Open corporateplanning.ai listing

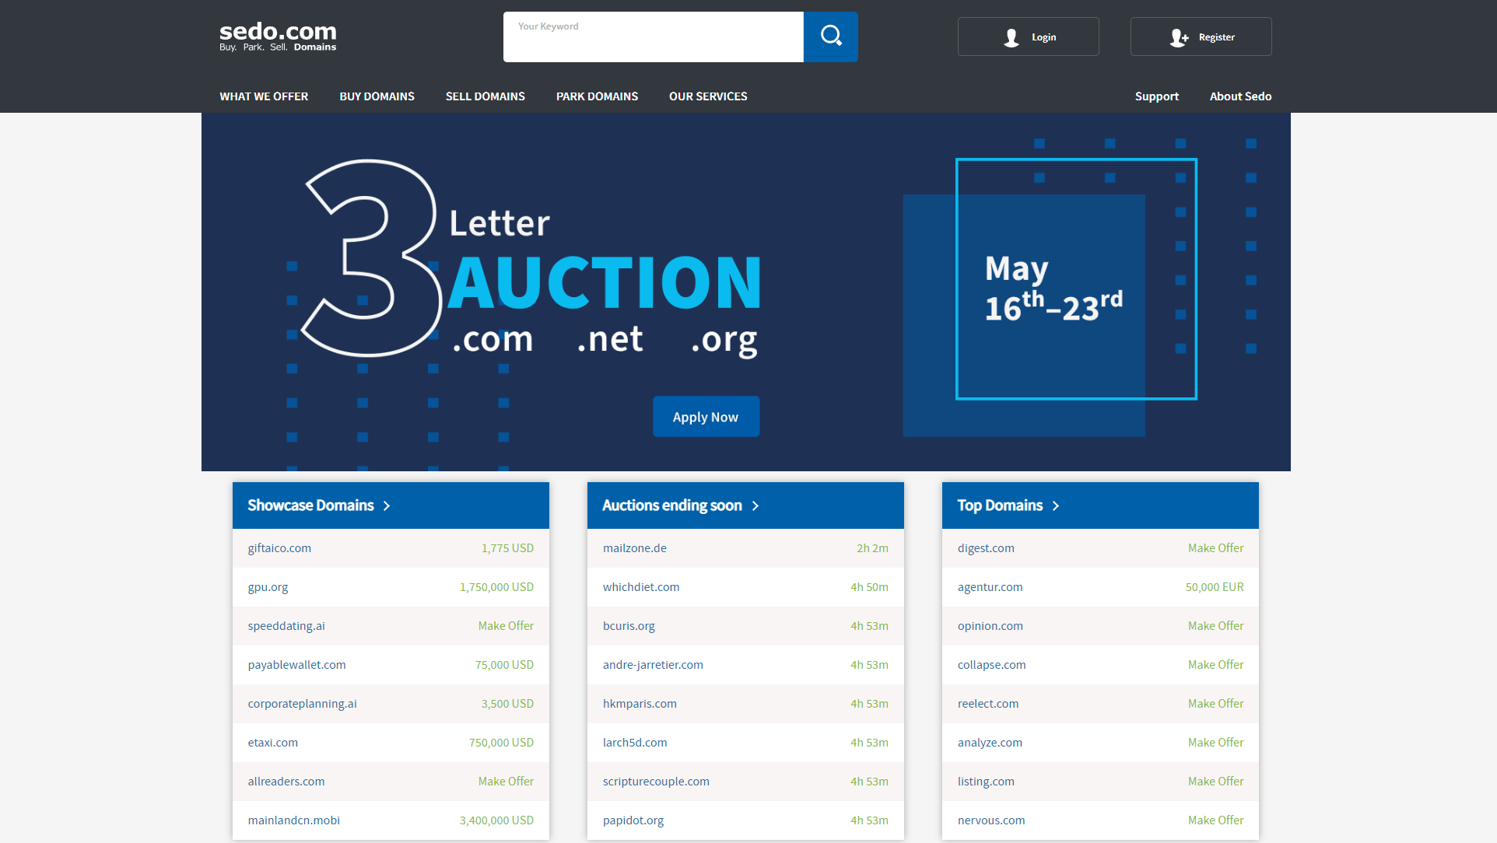302,704
